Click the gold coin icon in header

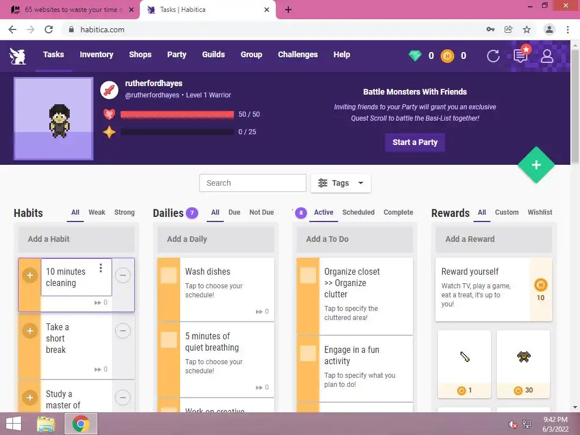[447, 56]
